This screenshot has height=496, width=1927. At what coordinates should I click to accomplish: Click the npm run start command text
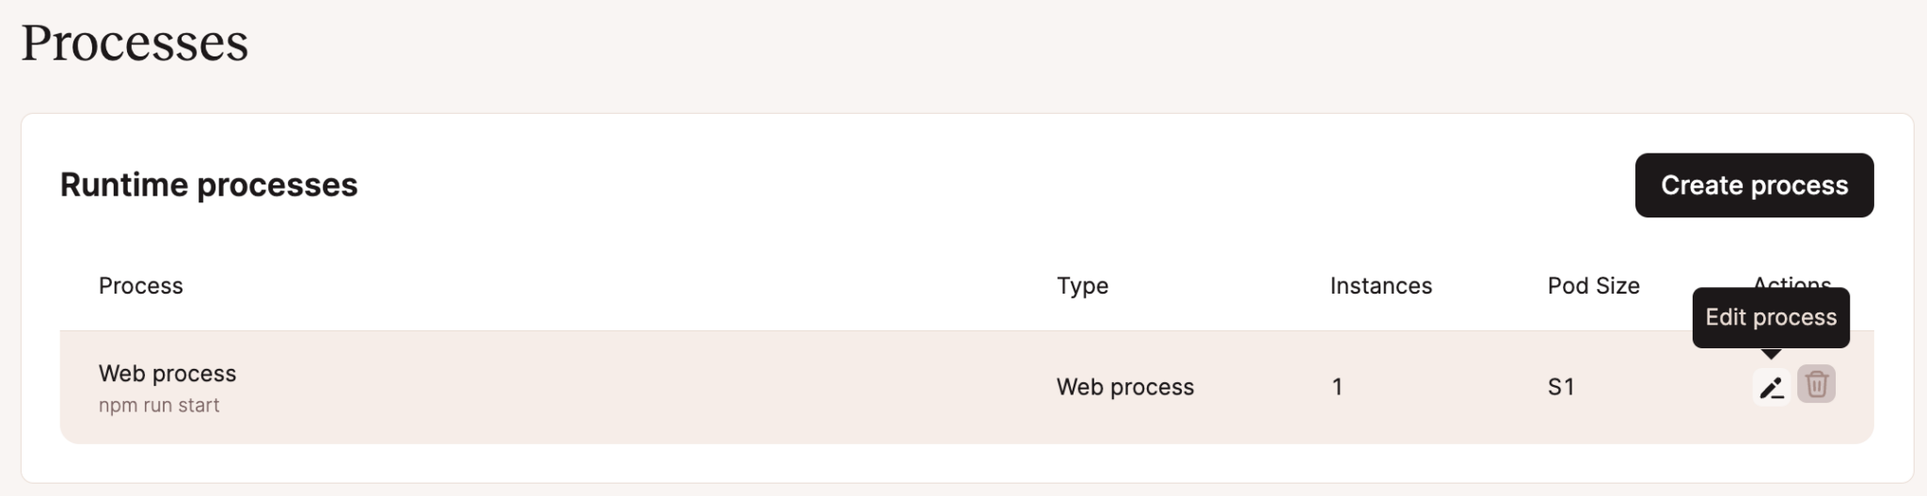(159, 406)
